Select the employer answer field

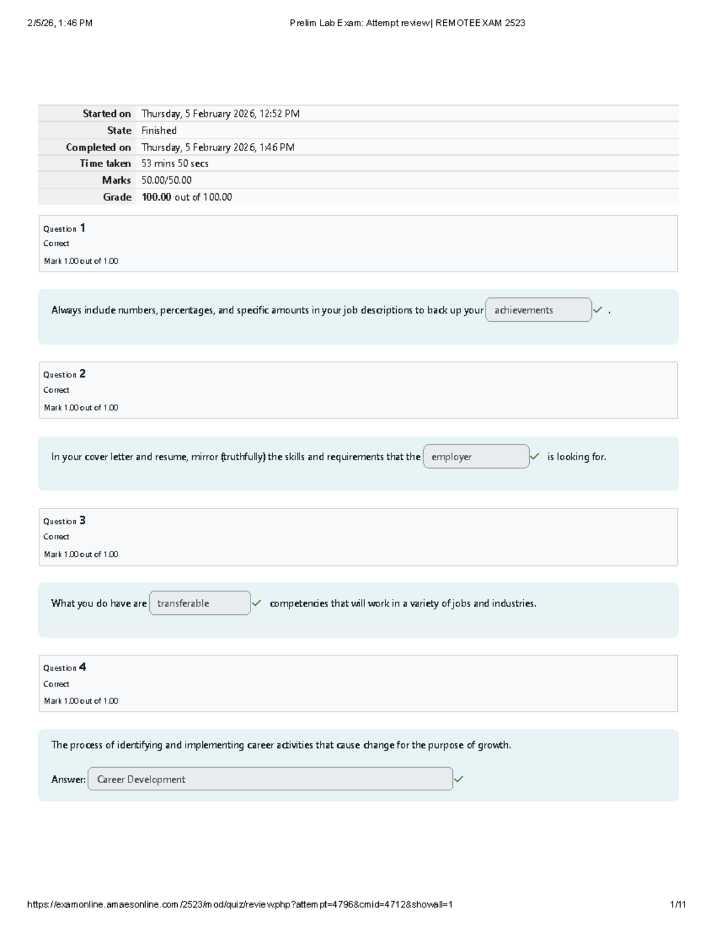[x=476, y=457]
